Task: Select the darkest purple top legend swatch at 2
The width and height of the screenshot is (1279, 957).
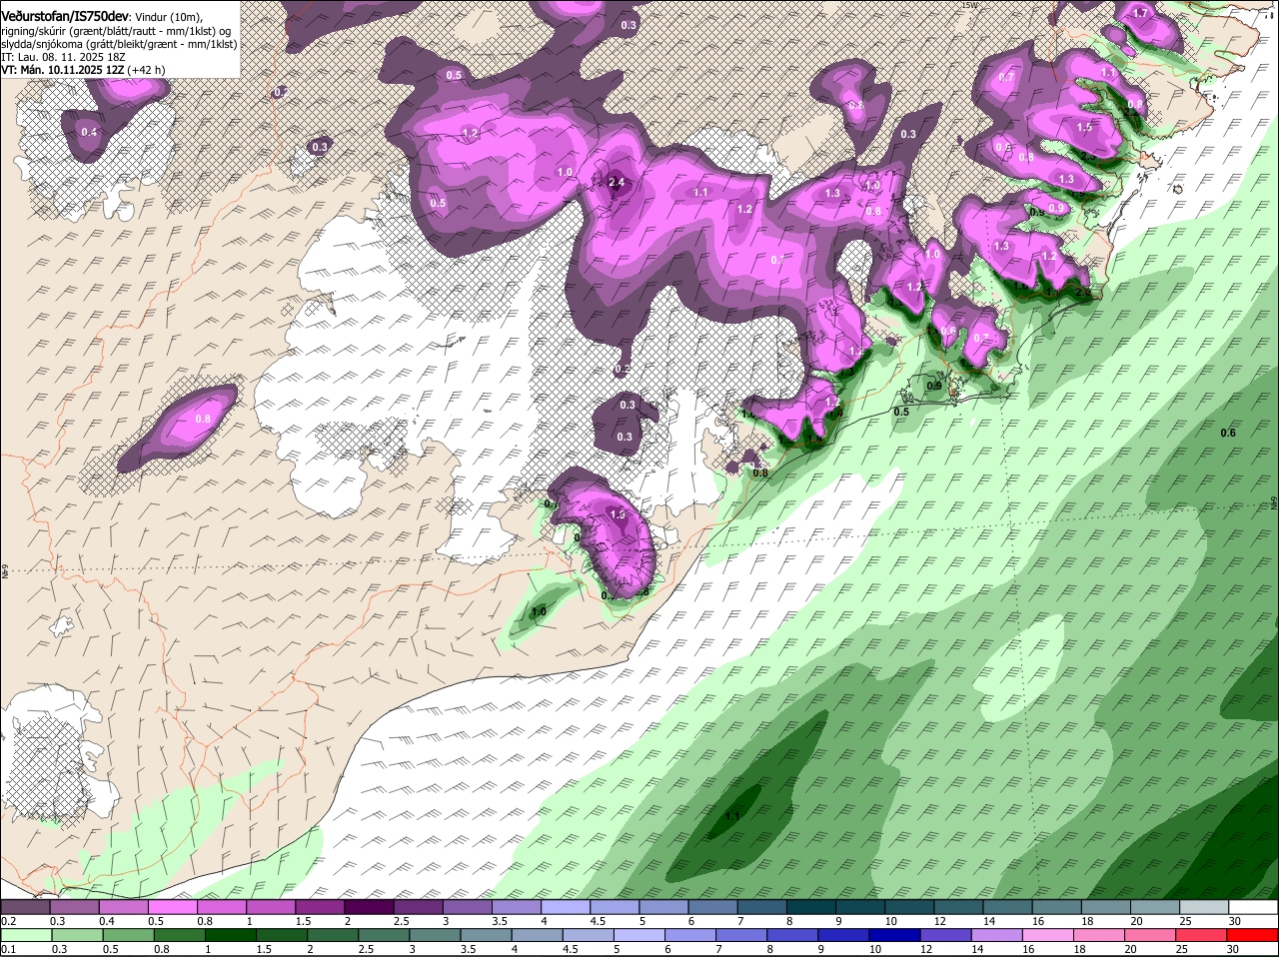Action: coord(368,907)
